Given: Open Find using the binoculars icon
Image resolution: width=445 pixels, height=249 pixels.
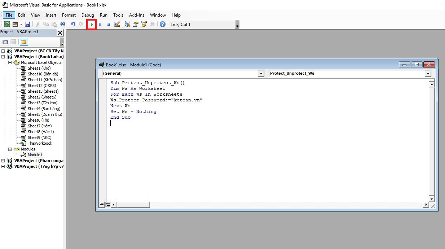Looking at the screenshot, I should click(x=62, y=25).
